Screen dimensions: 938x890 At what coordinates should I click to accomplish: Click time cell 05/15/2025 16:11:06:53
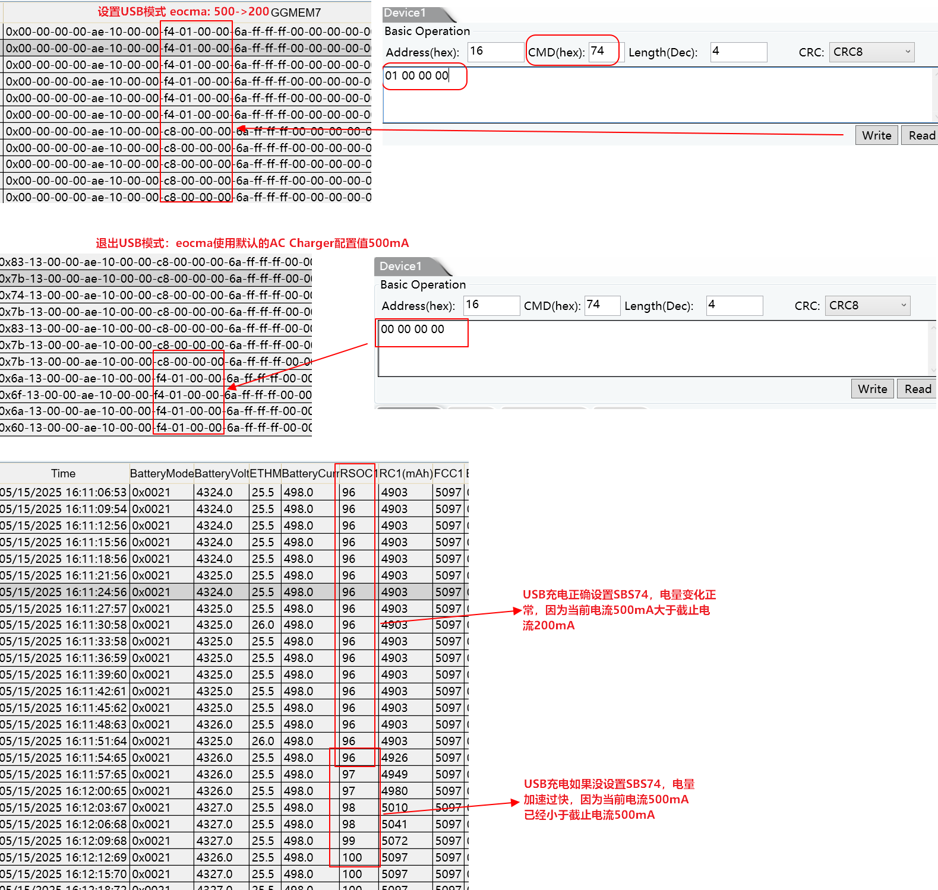[x=64, y=492]
